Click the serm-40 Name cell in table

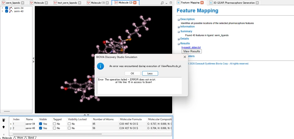[x=32, y=128]
